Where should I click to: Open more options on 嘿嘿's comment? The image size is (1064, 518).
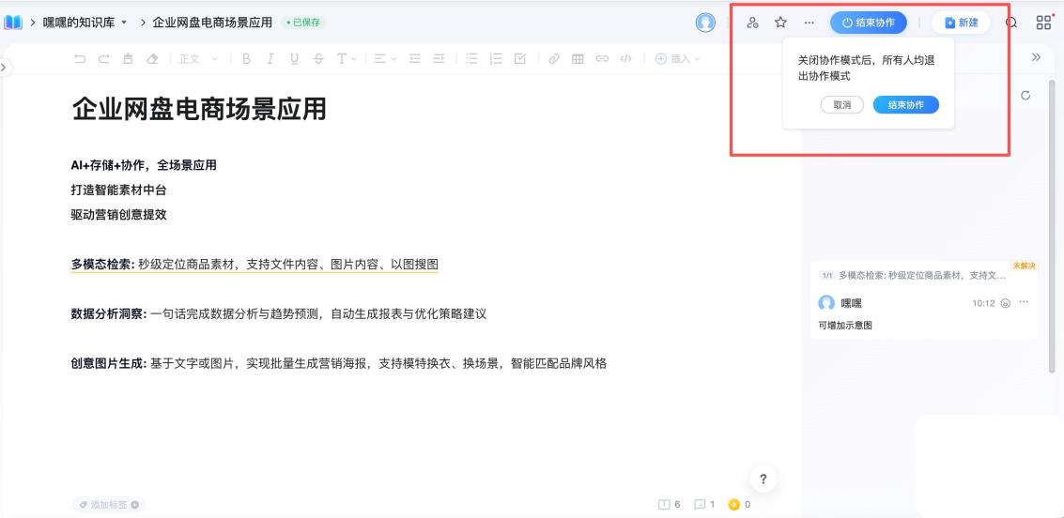[1024, 302]
